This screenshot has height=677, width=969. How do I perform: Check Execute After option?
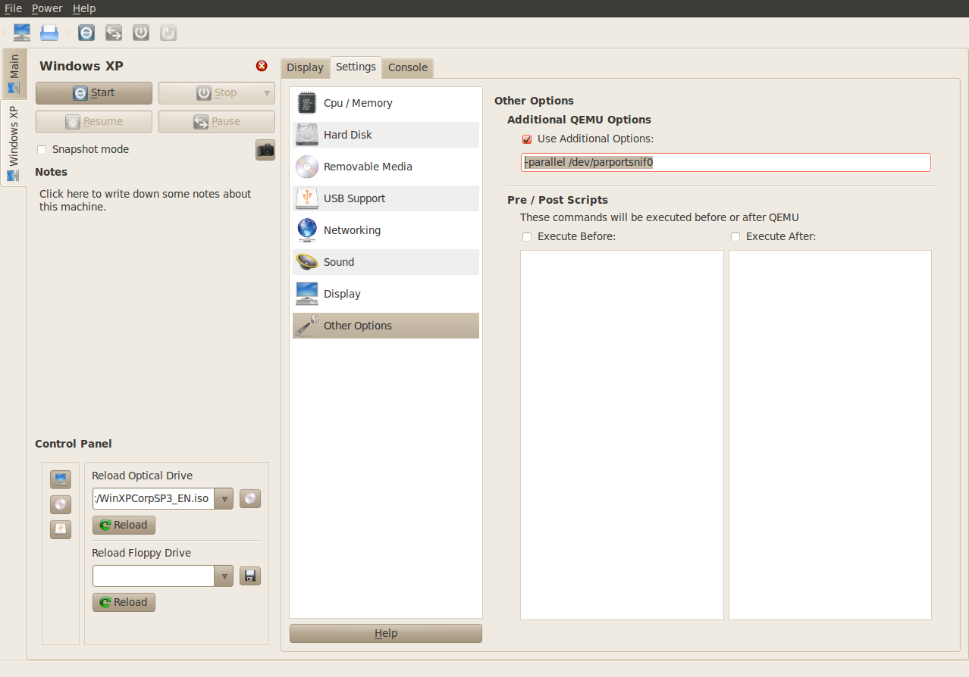(x=735, y=237)
